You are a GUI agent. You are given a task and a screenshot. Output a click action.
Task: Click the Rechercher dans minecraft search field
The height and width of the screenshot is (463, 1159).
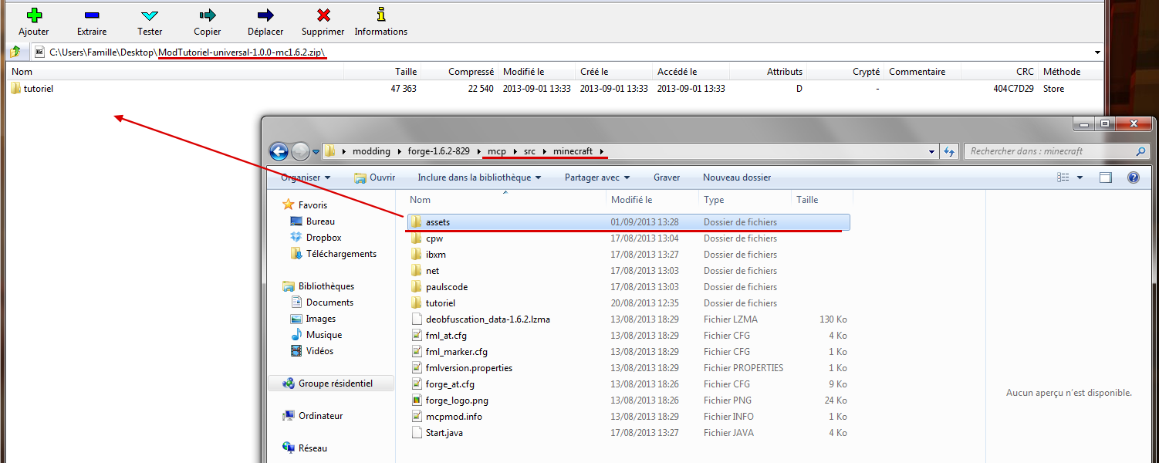tap(1049, 151)
